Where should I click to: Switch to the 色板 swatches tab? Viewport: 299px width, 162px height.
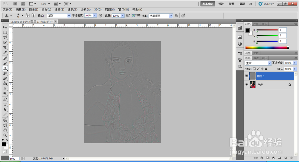[x=256, y=24]
